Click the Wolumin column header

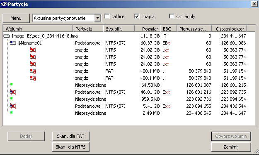click(38, 29)
